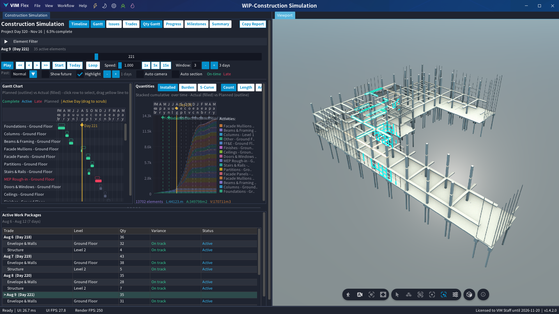Switch to the Milestones tab
This screenshot has width=559, height=314.
click(197, 24)
